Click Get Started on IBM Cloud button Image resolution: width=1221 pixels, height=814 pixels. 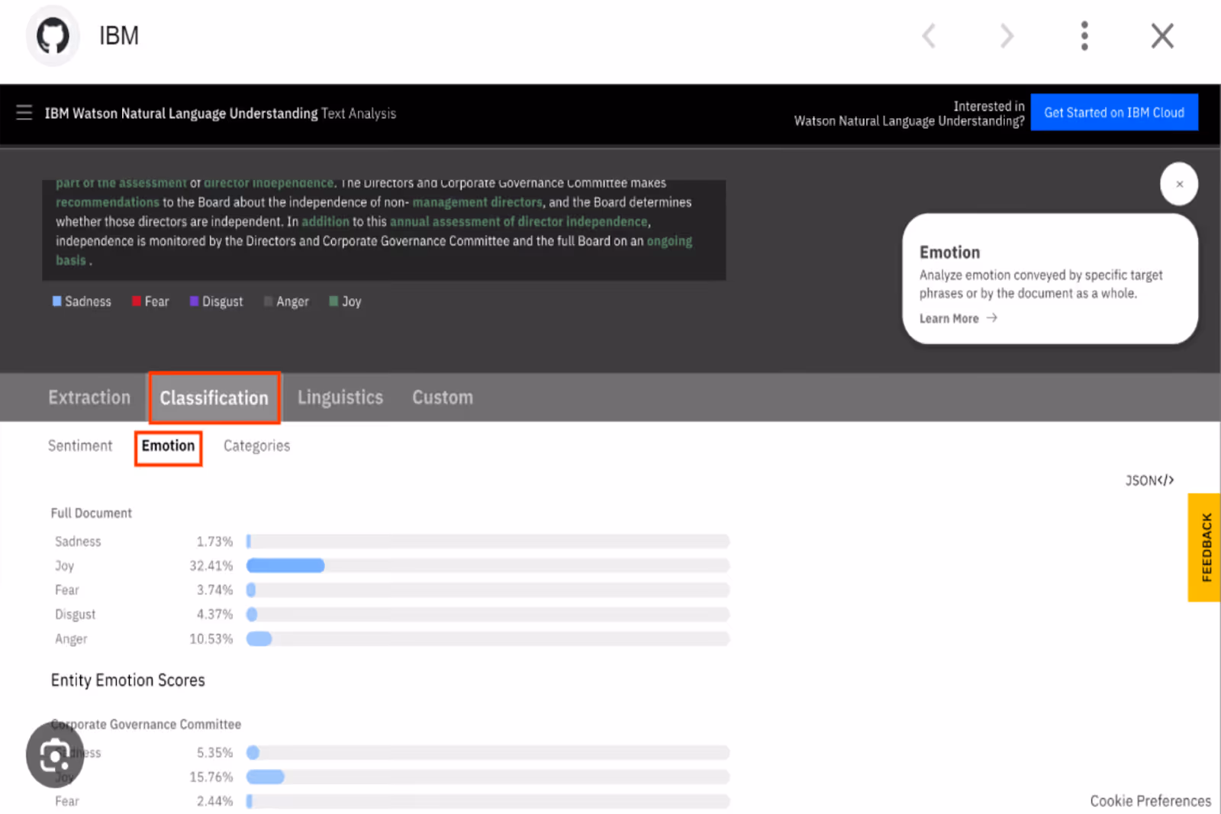1114,112
